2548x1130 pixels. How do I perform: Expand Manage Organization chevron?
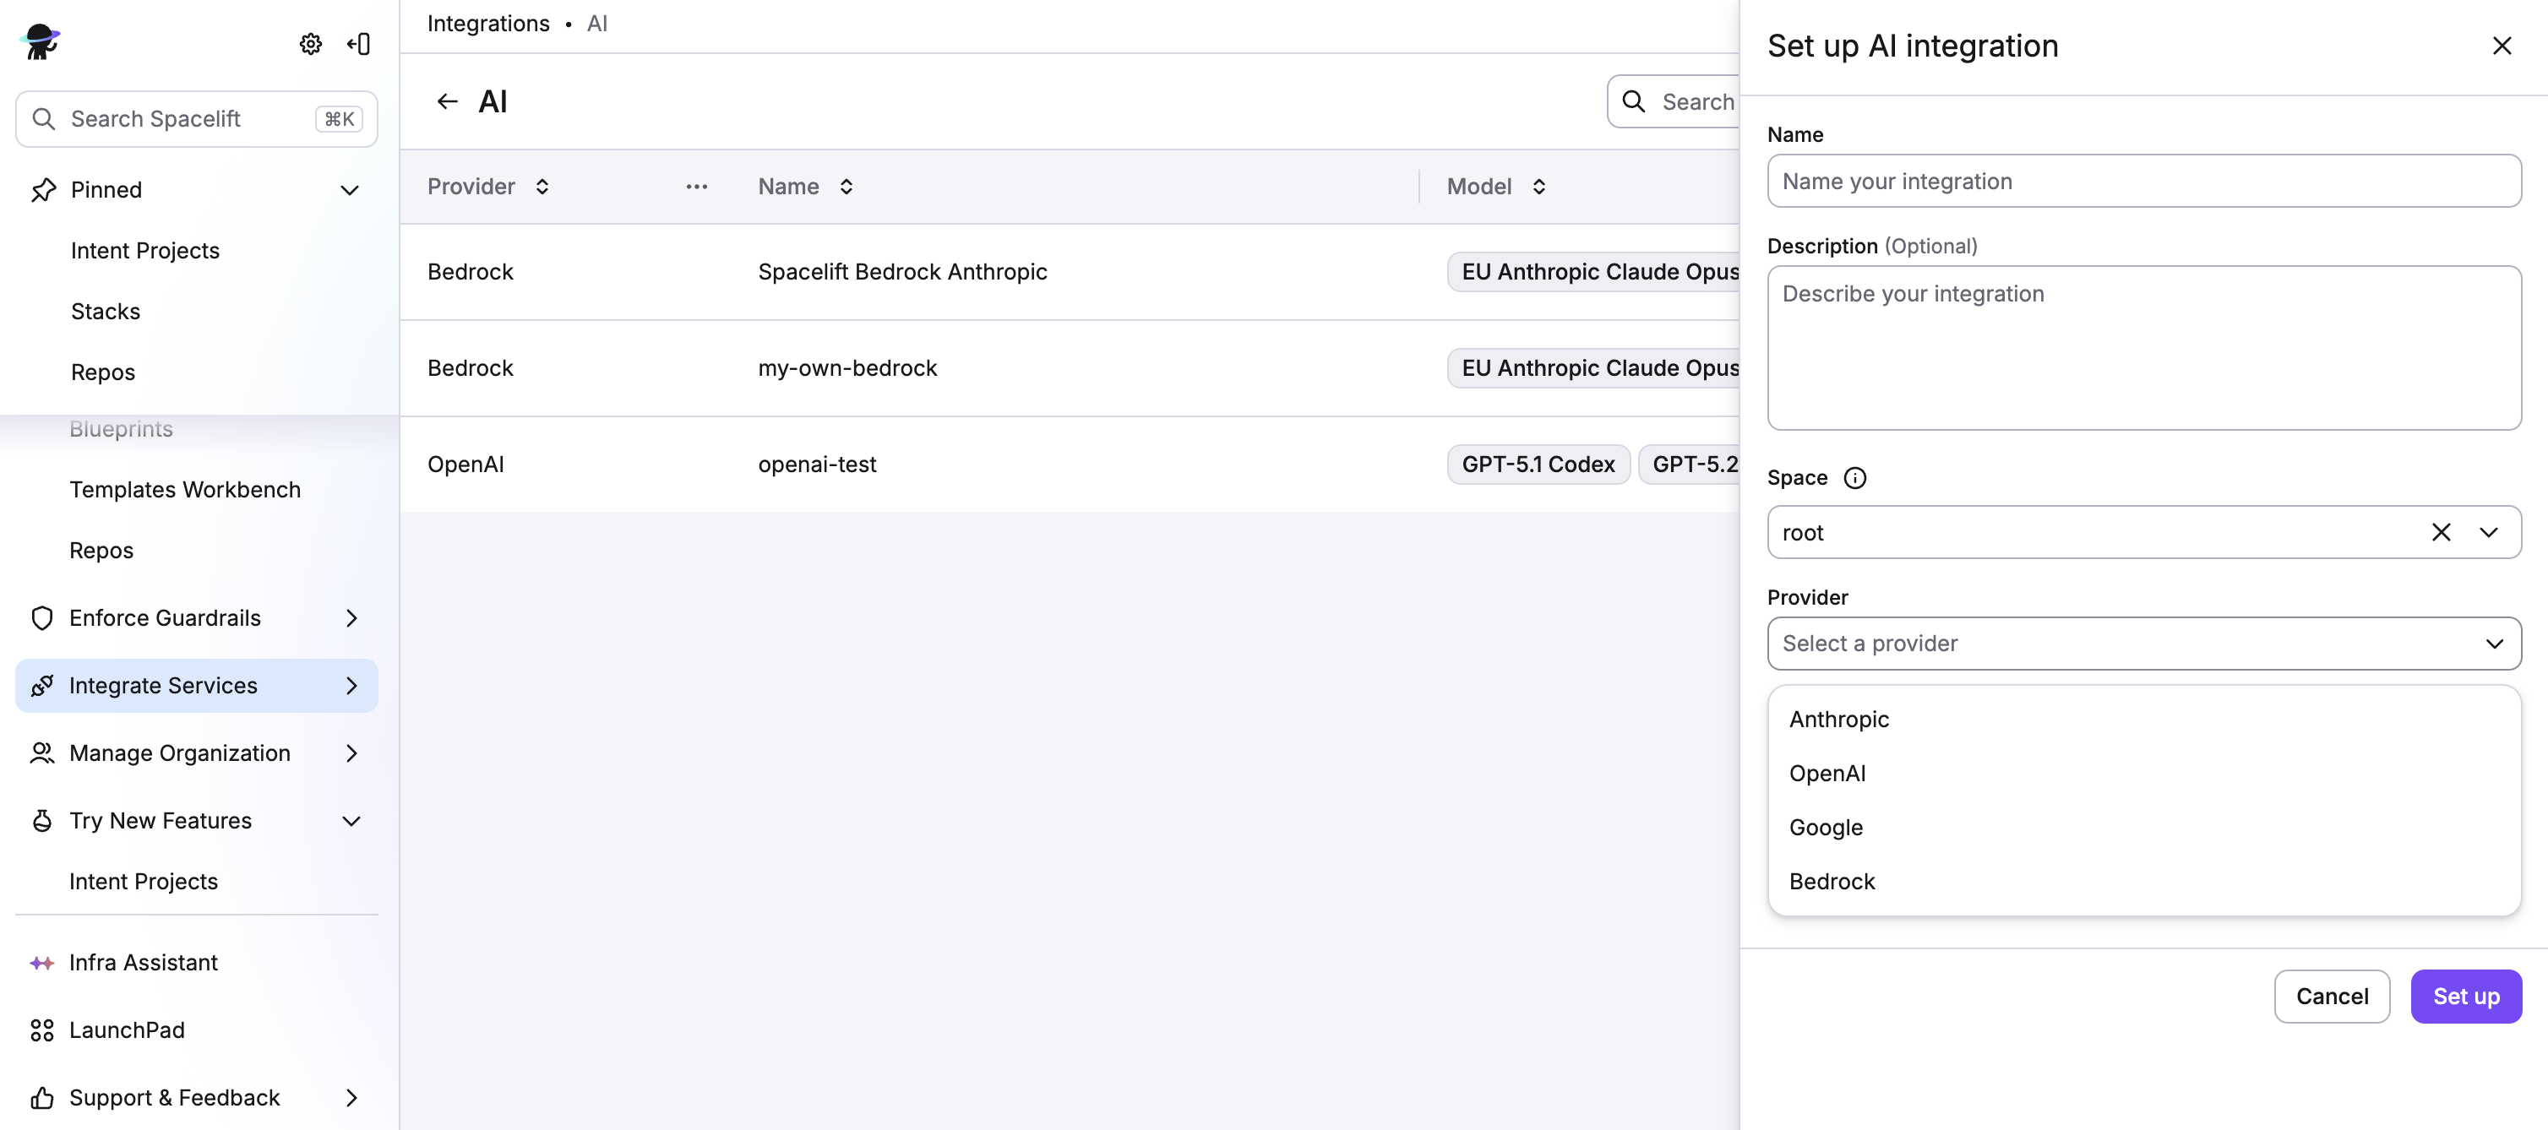point(351,753)
